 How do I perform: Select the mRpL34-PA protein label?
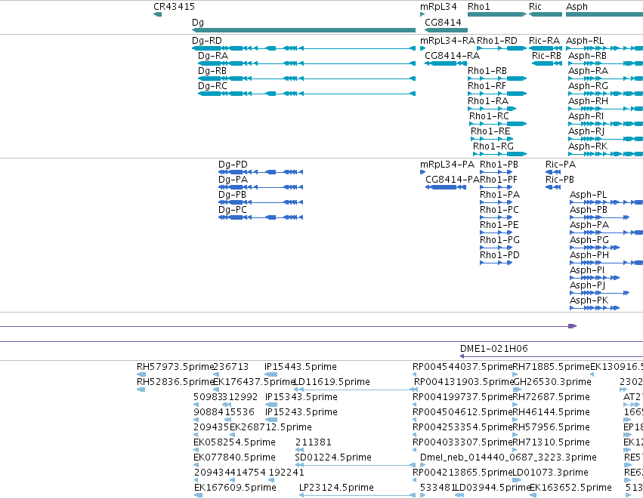pyautogui.click(x=447, y=165)
